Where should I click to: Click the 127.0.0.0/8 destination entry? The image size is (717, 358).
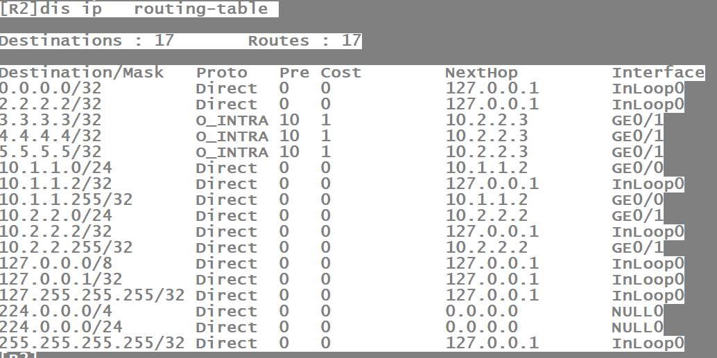(56, 264)
